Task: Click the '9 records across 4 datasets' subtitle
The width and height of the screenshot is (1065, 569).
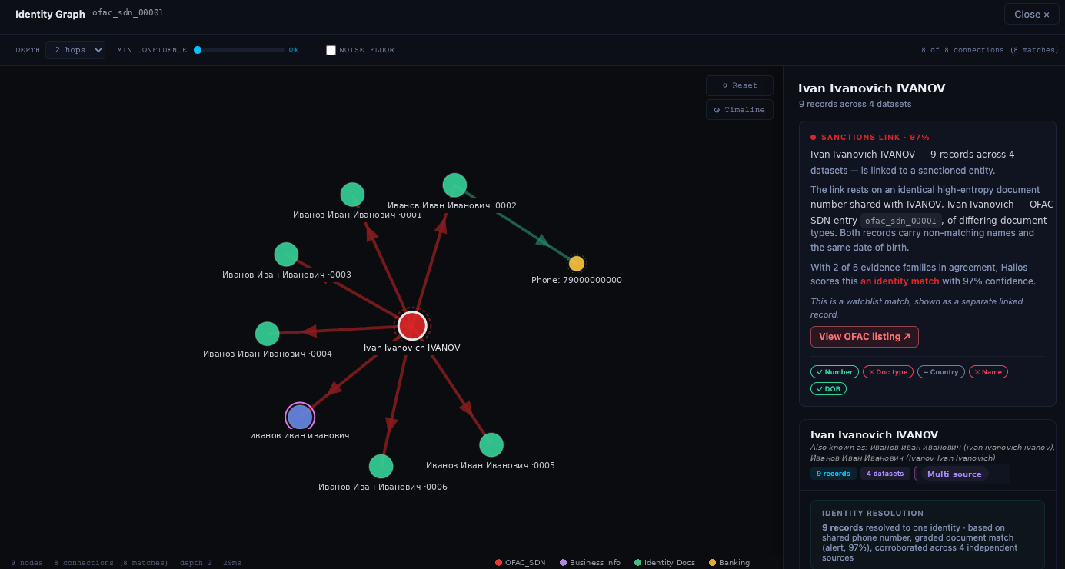Action: 855,104
